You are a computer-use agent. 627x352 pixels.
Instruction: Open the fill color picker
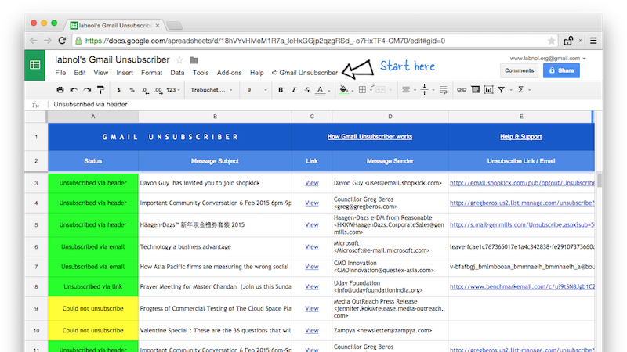coord(343,90)
